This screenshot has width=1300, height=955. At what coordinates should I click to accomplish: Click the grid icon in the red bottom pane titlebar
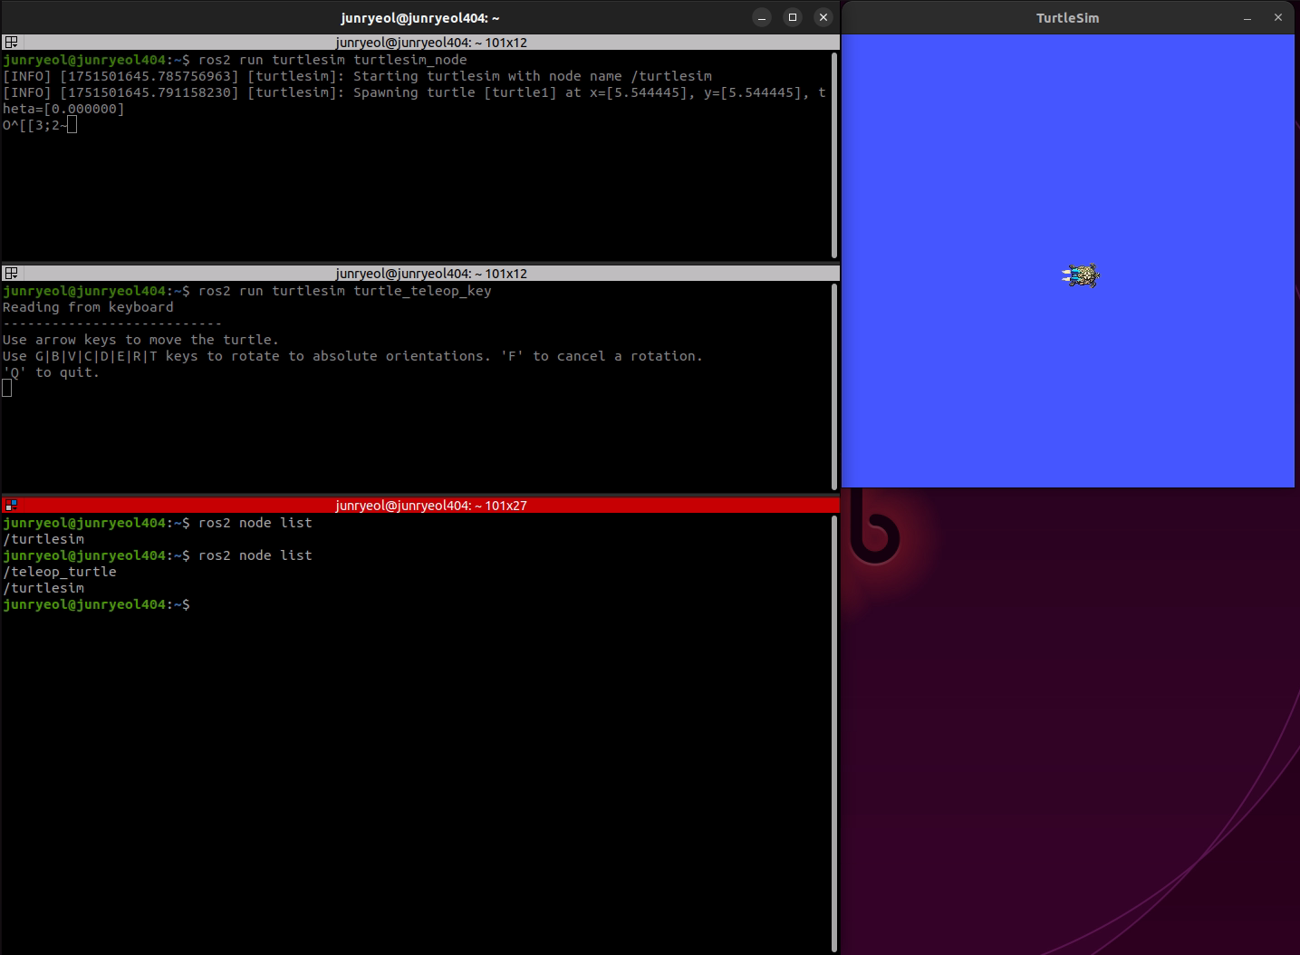tap(11, 506)
